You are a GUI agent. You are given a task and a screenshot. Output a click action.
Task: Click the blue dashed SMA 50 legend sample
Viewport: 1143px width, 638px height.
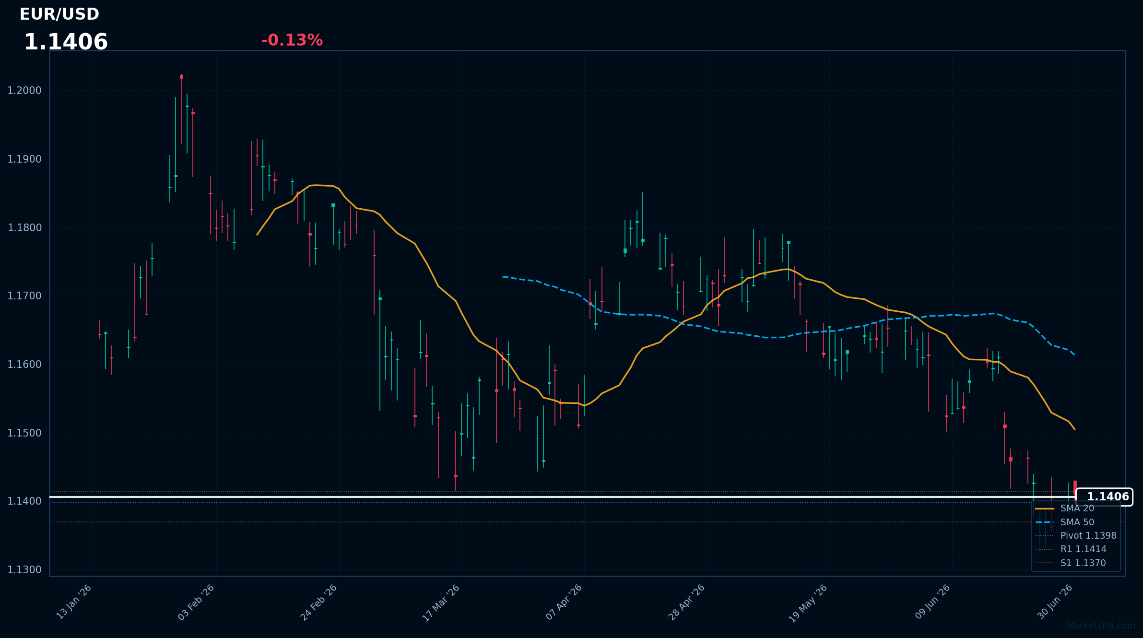click(1045, 522)
